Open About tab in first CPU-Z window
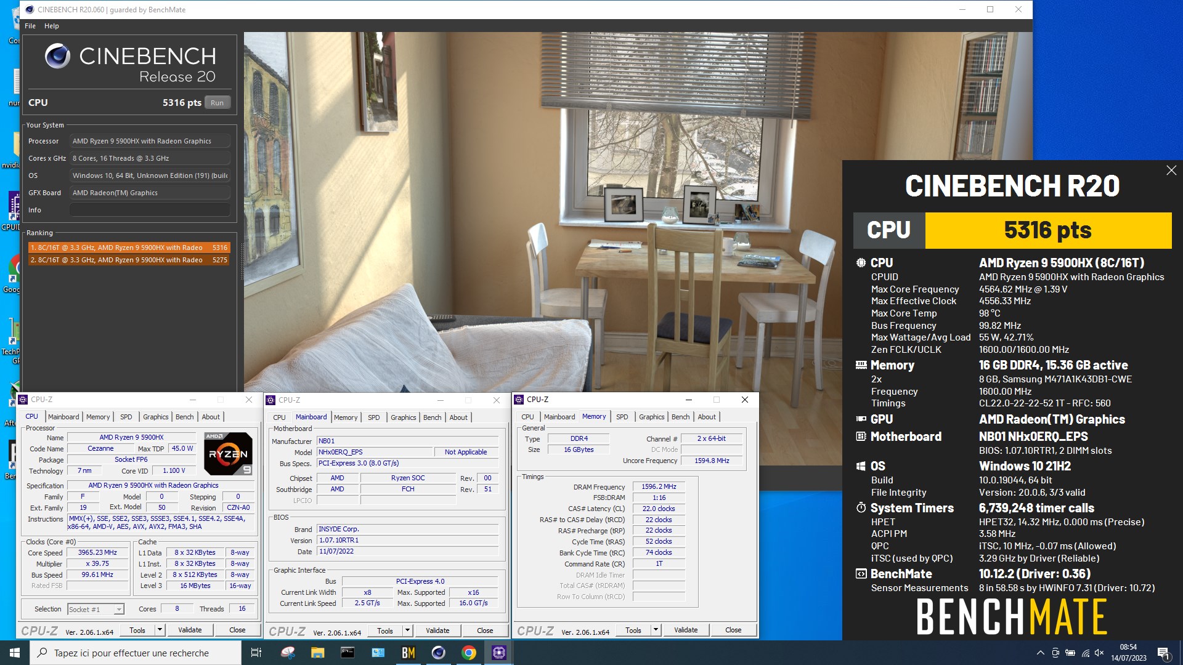Viewport: 1183px width, 665px height. tap(211, 417)
